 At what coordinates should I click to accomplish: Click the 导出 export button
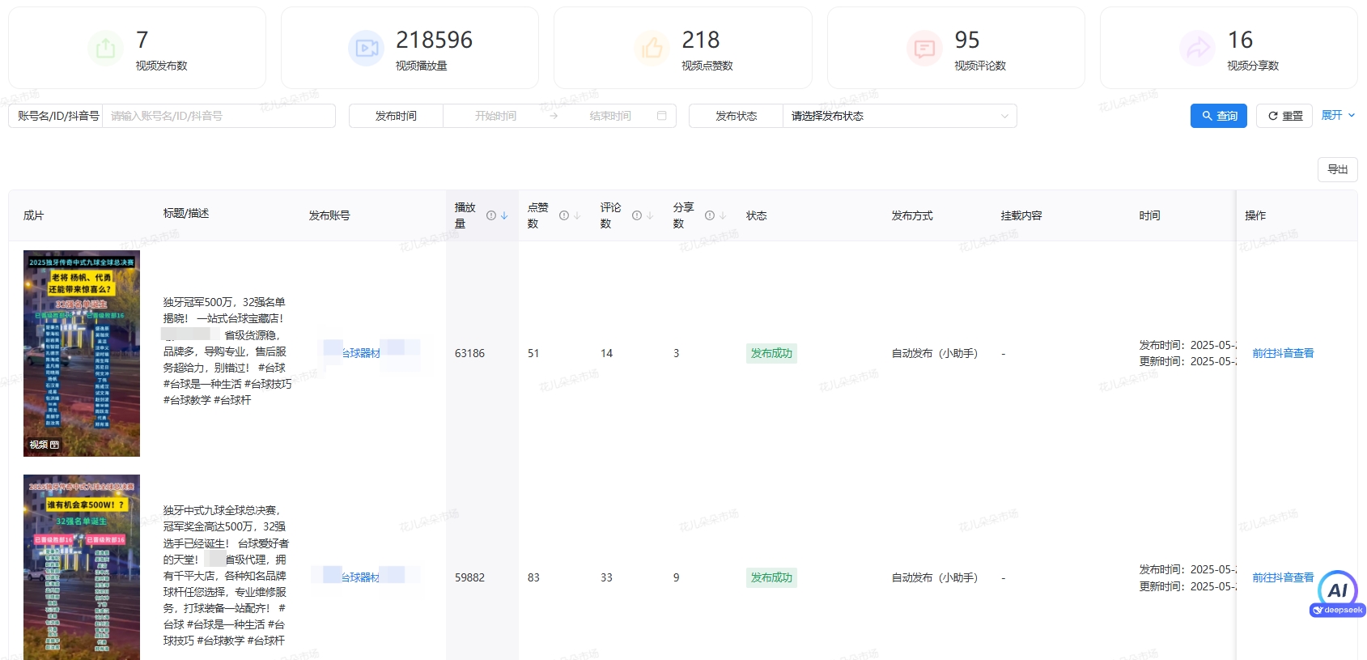click(x=1337, y=169)
